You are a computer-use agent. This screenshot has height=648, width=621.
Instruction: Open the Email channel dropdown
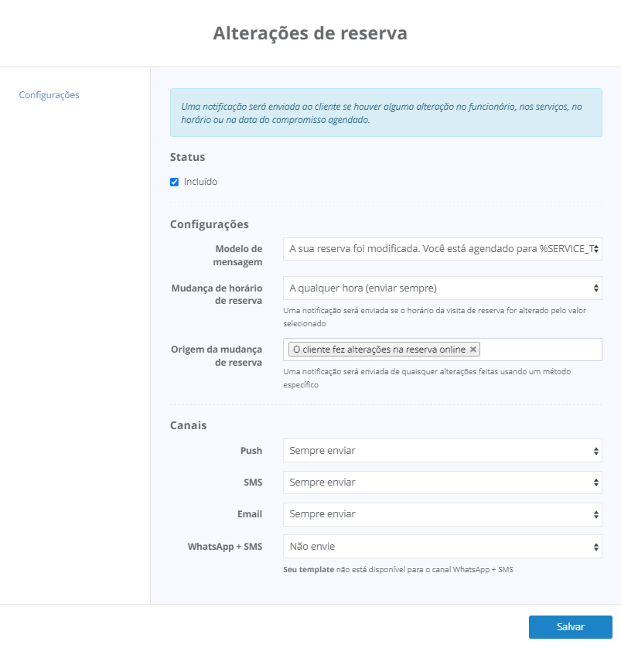coord(442,514)
